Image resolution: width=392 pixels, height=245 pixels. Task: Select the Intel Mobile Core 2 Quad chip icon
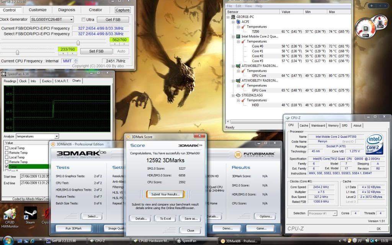[x=238, y=36]
